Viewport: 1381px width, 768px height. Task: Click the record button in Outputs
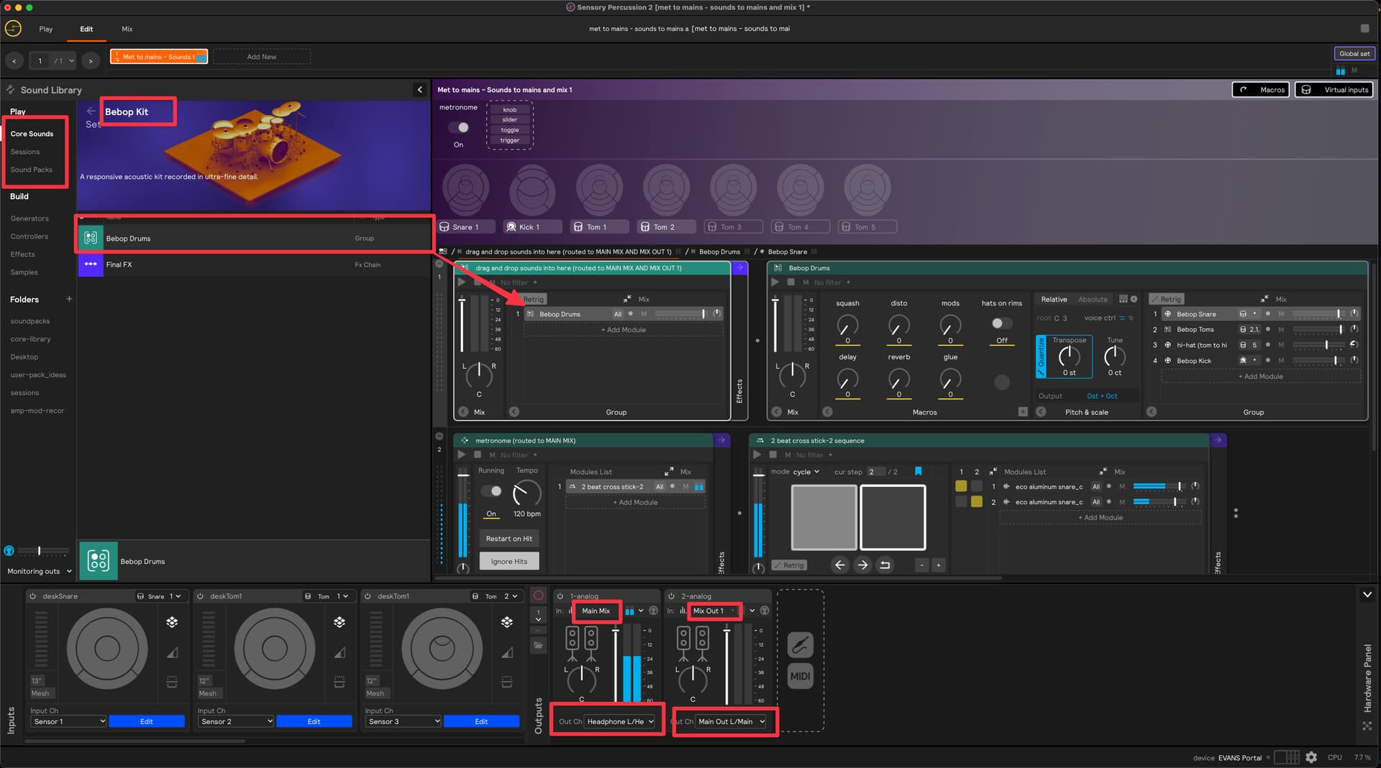[538, 596]
